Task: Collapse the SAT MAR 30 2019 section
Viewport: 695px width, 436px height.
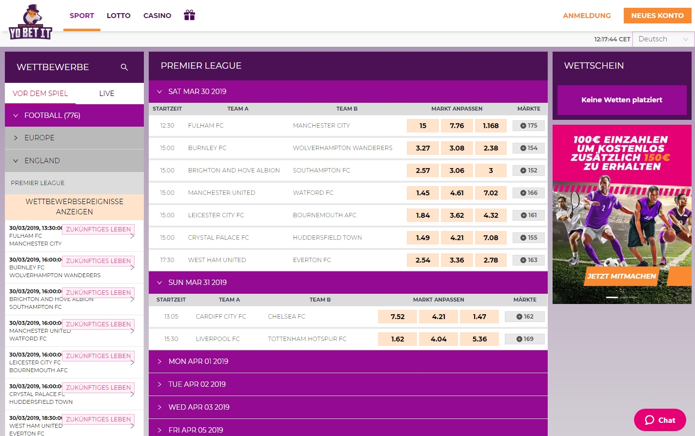Action: [197, 92]
